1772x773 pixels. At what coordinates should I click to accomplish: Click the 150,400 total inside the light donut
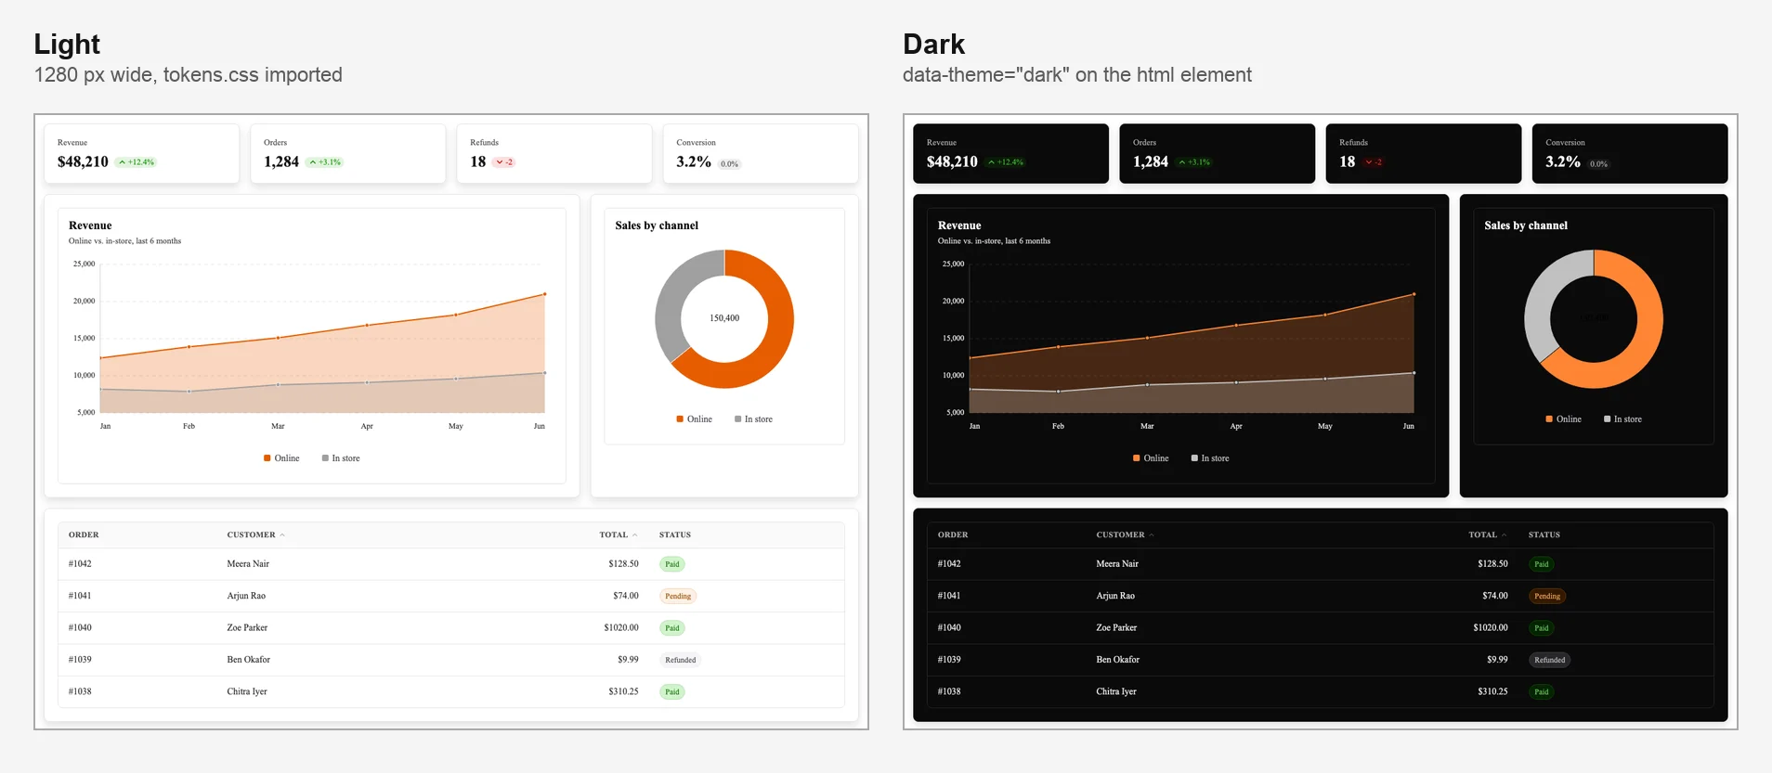pos(724,318)
